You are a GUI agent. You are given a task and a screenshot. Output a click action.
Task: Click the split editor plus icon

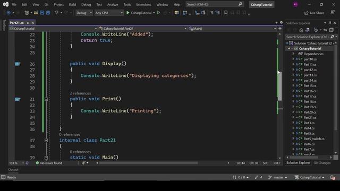280,28
